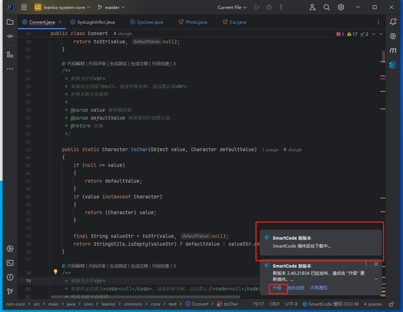Switch to Car.java tab
This screenshot has width=403, height=312.
tap(234, 22)
